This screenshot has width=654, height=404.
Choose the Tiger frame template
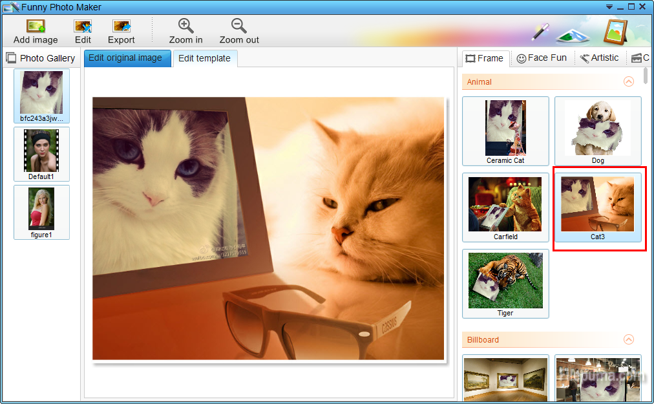pos(505,284)
